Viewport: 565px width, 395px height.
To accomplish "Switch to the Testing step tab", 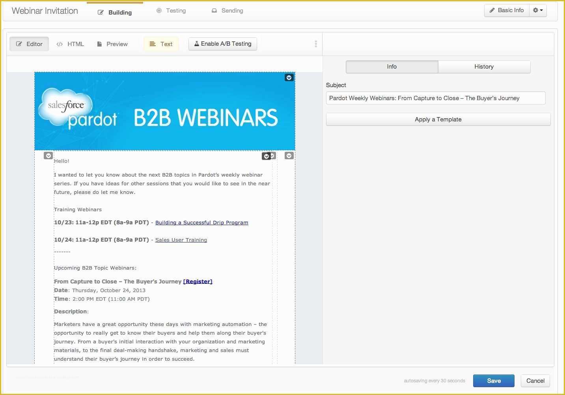I will tap(171, 11).
